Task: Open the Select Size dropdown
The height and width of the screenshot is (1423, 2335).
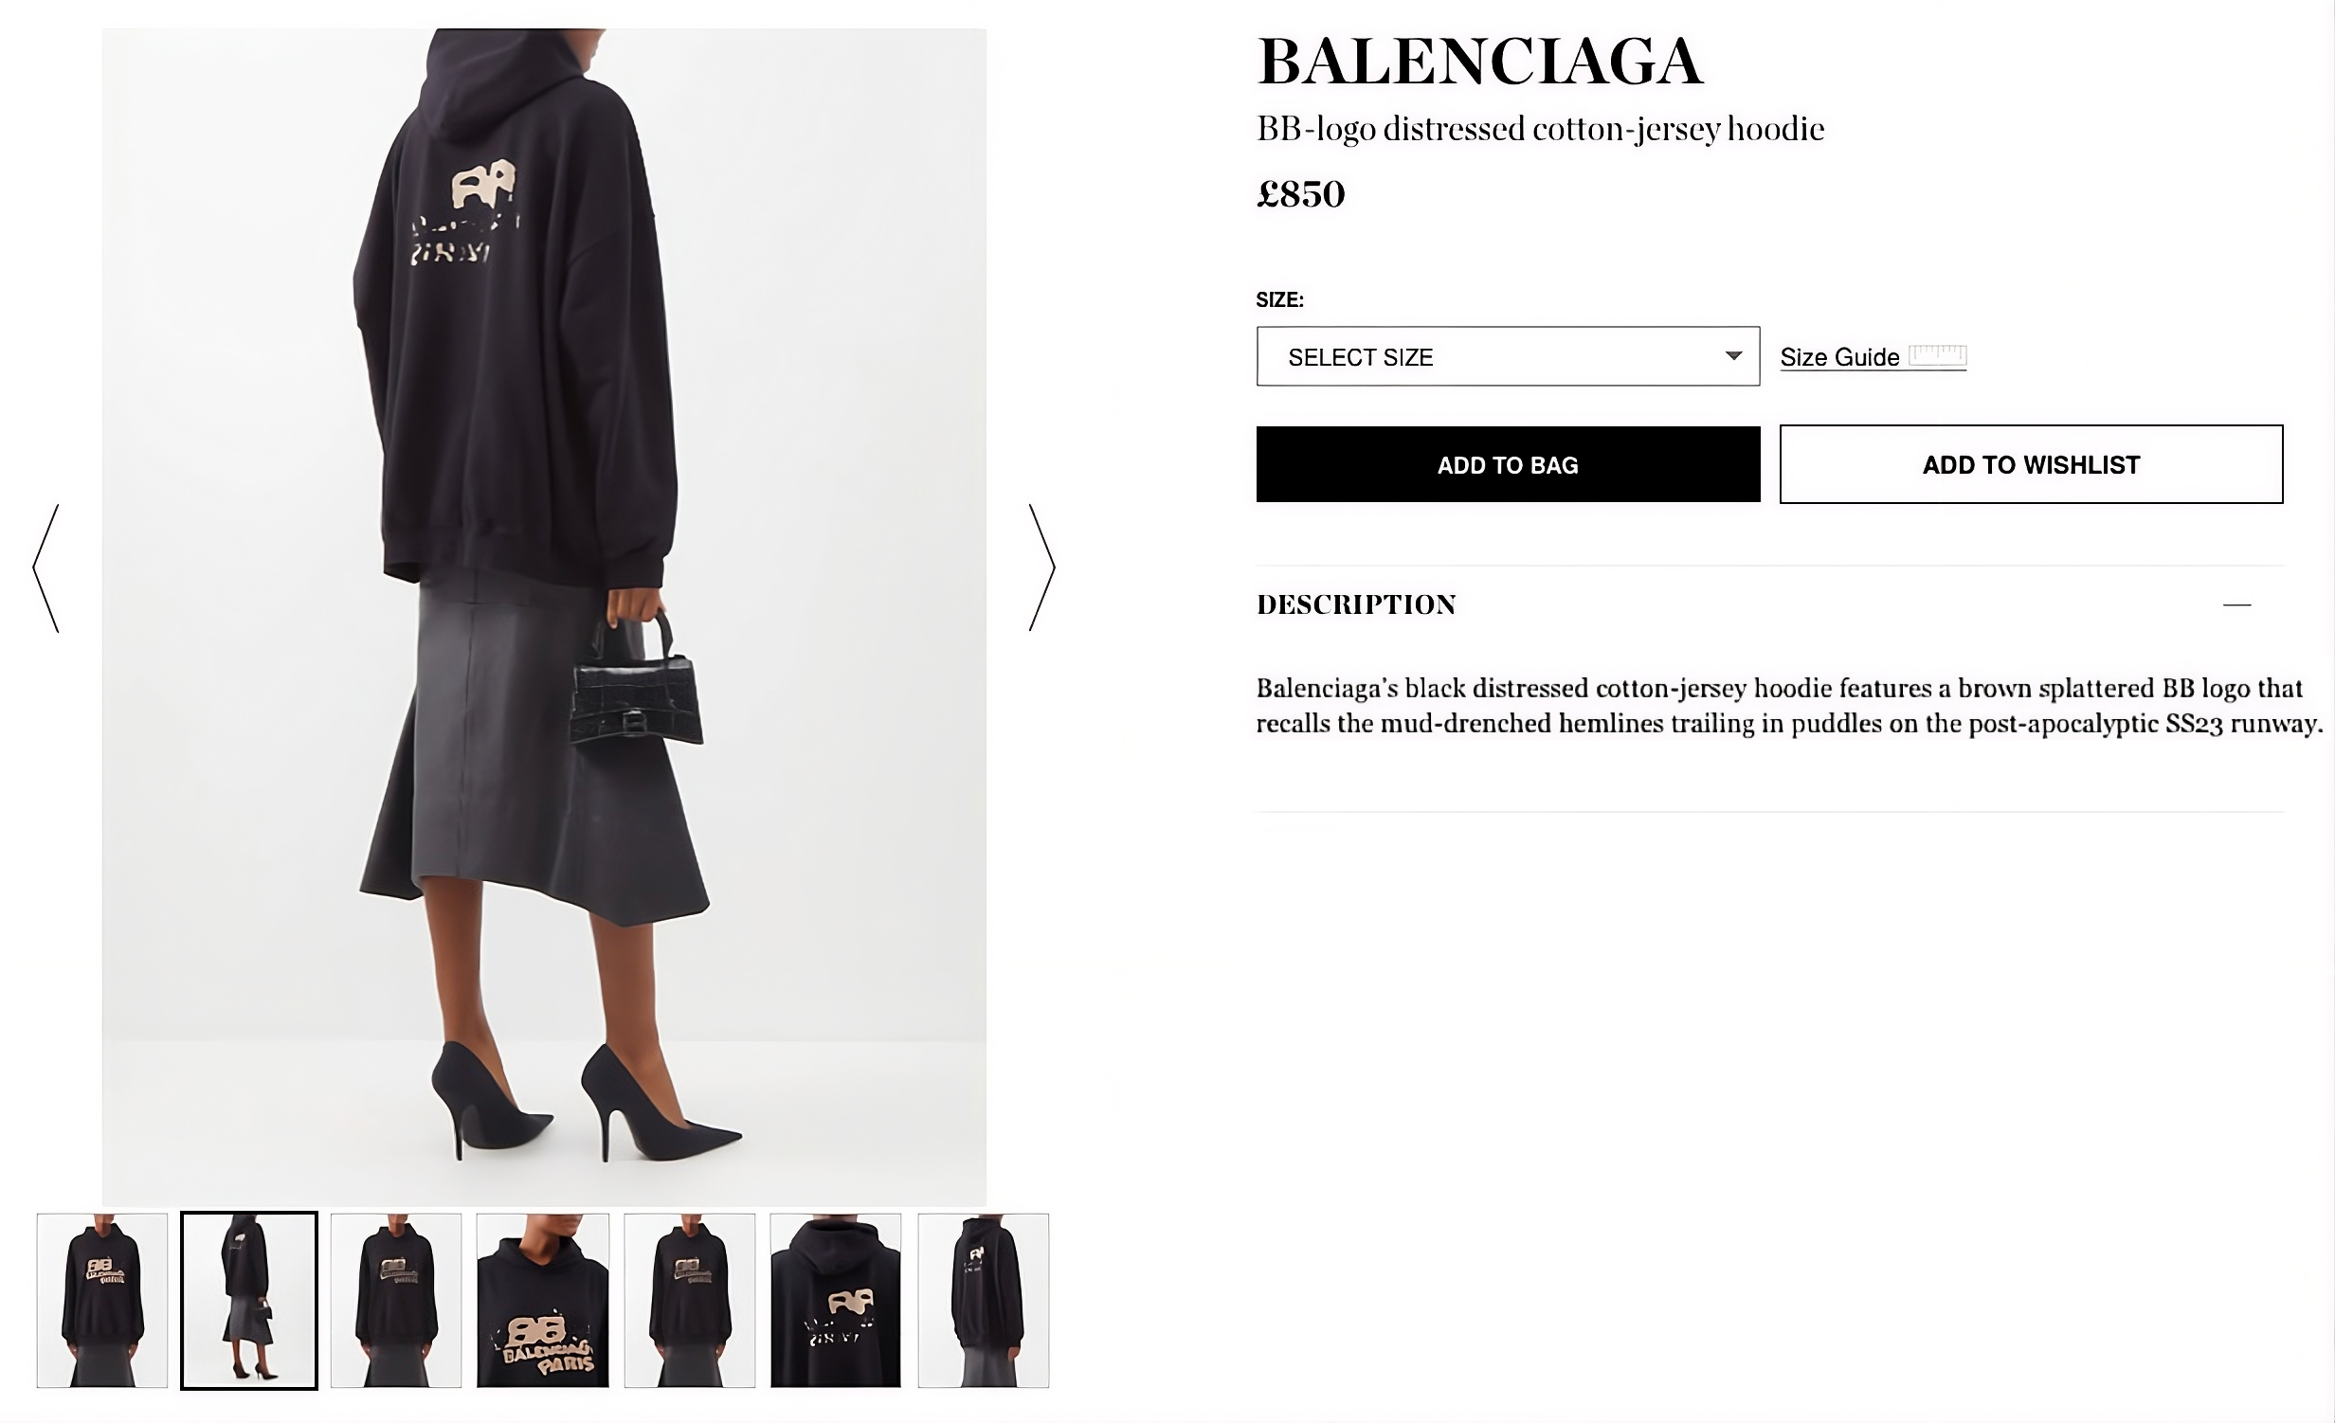Action: pos(1508,356)
